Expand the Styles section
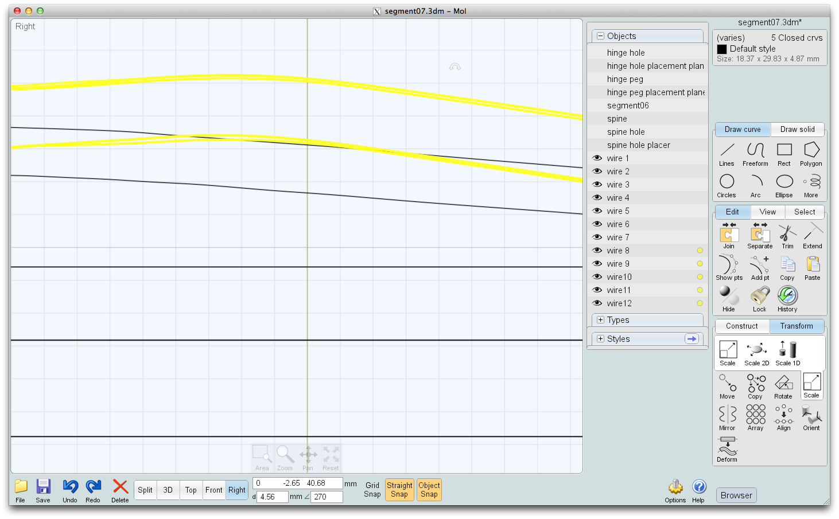Screen dimensions: 839x519 (x=601, y=339)
